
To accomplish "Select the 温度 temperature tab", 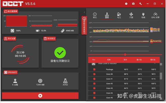I will [107, 15].
